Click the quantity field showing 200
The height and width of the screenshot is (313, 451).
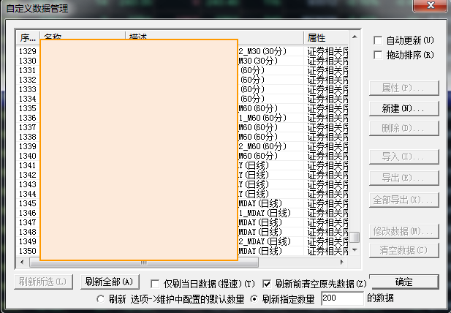pos(341,298)
